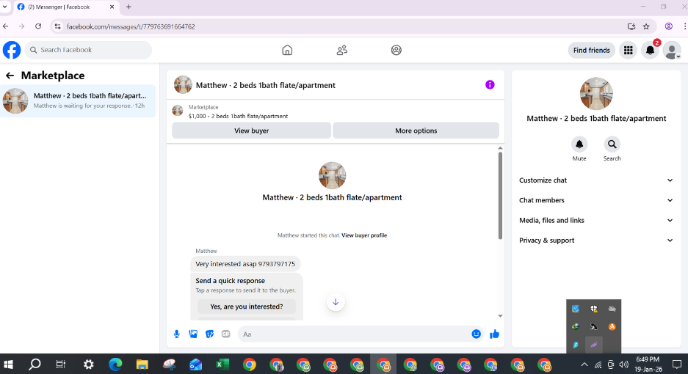Open volume control in system tray
The height and width of the screenshot is (374, 688).
pos(623,364)
